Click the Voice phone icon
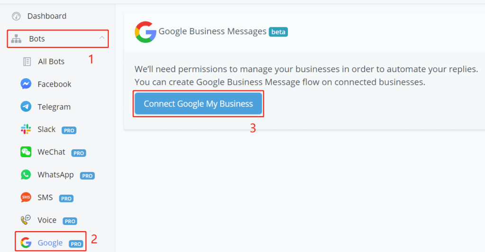485x252 pixels. (x=26, y=220)
